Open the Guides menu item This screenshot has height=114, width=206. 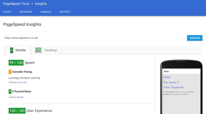pyautogui.click(x=7, y=12)
